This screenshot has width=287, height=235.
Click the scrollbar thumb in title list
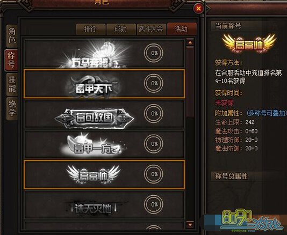tap(190, 82)
